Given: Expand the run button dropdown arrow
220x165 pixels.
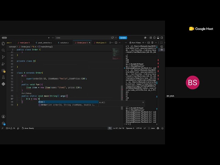Looking at the screenshot, I should pos(113,43).
